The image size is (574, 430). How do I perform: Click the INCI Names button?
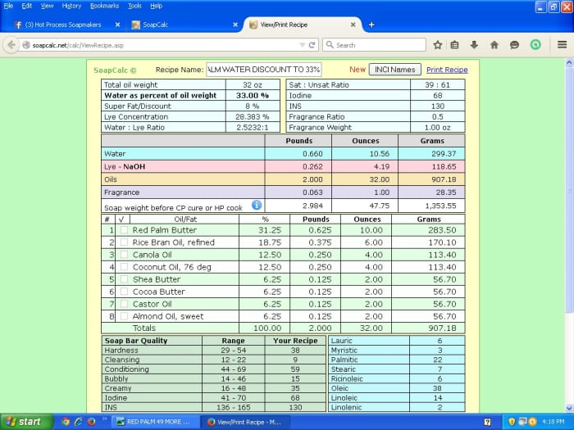[395, 70]
